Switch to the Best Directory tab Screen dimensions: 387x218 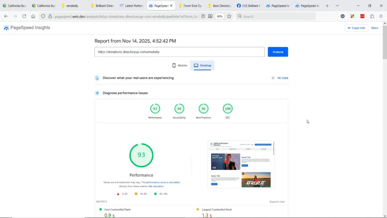pyautogui.click(x=220, y=6)
